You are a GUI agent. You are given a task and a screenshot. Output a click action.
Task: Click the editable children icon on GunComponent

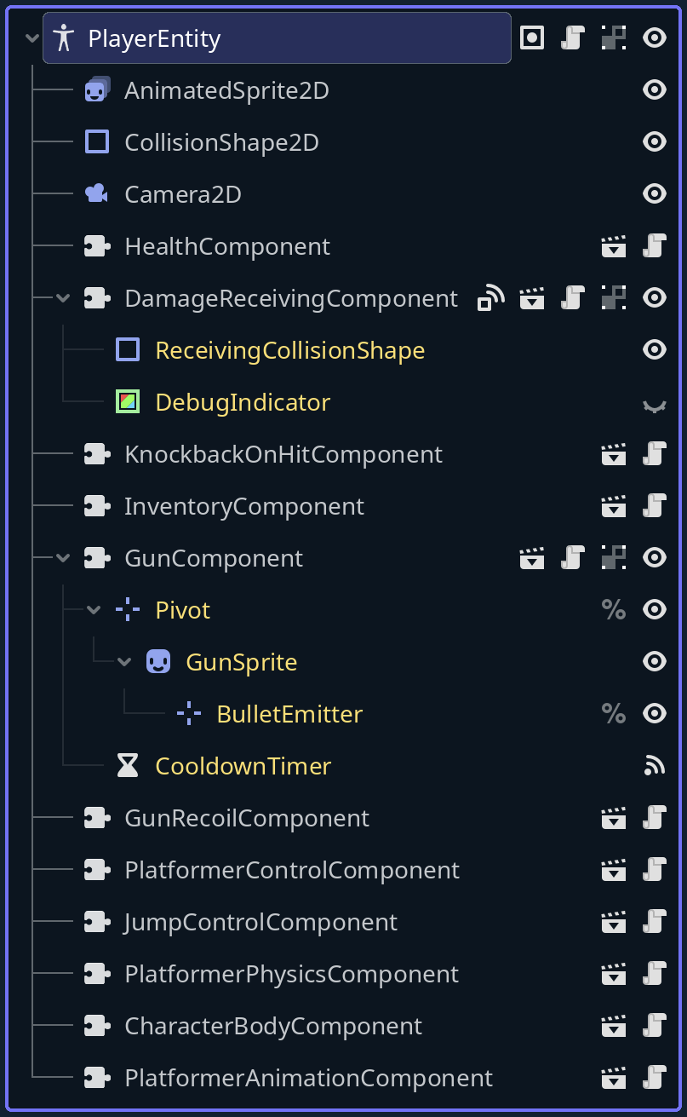pyautogui.click(x=613, y=558)
